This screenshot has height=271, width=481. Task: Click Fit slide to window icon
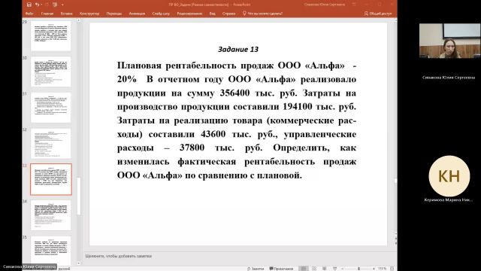coord(392,269)
